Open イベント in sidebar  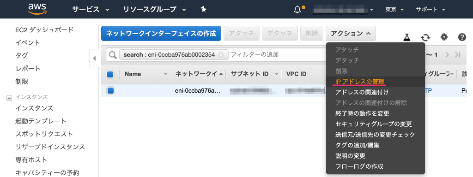coord(27,43)
